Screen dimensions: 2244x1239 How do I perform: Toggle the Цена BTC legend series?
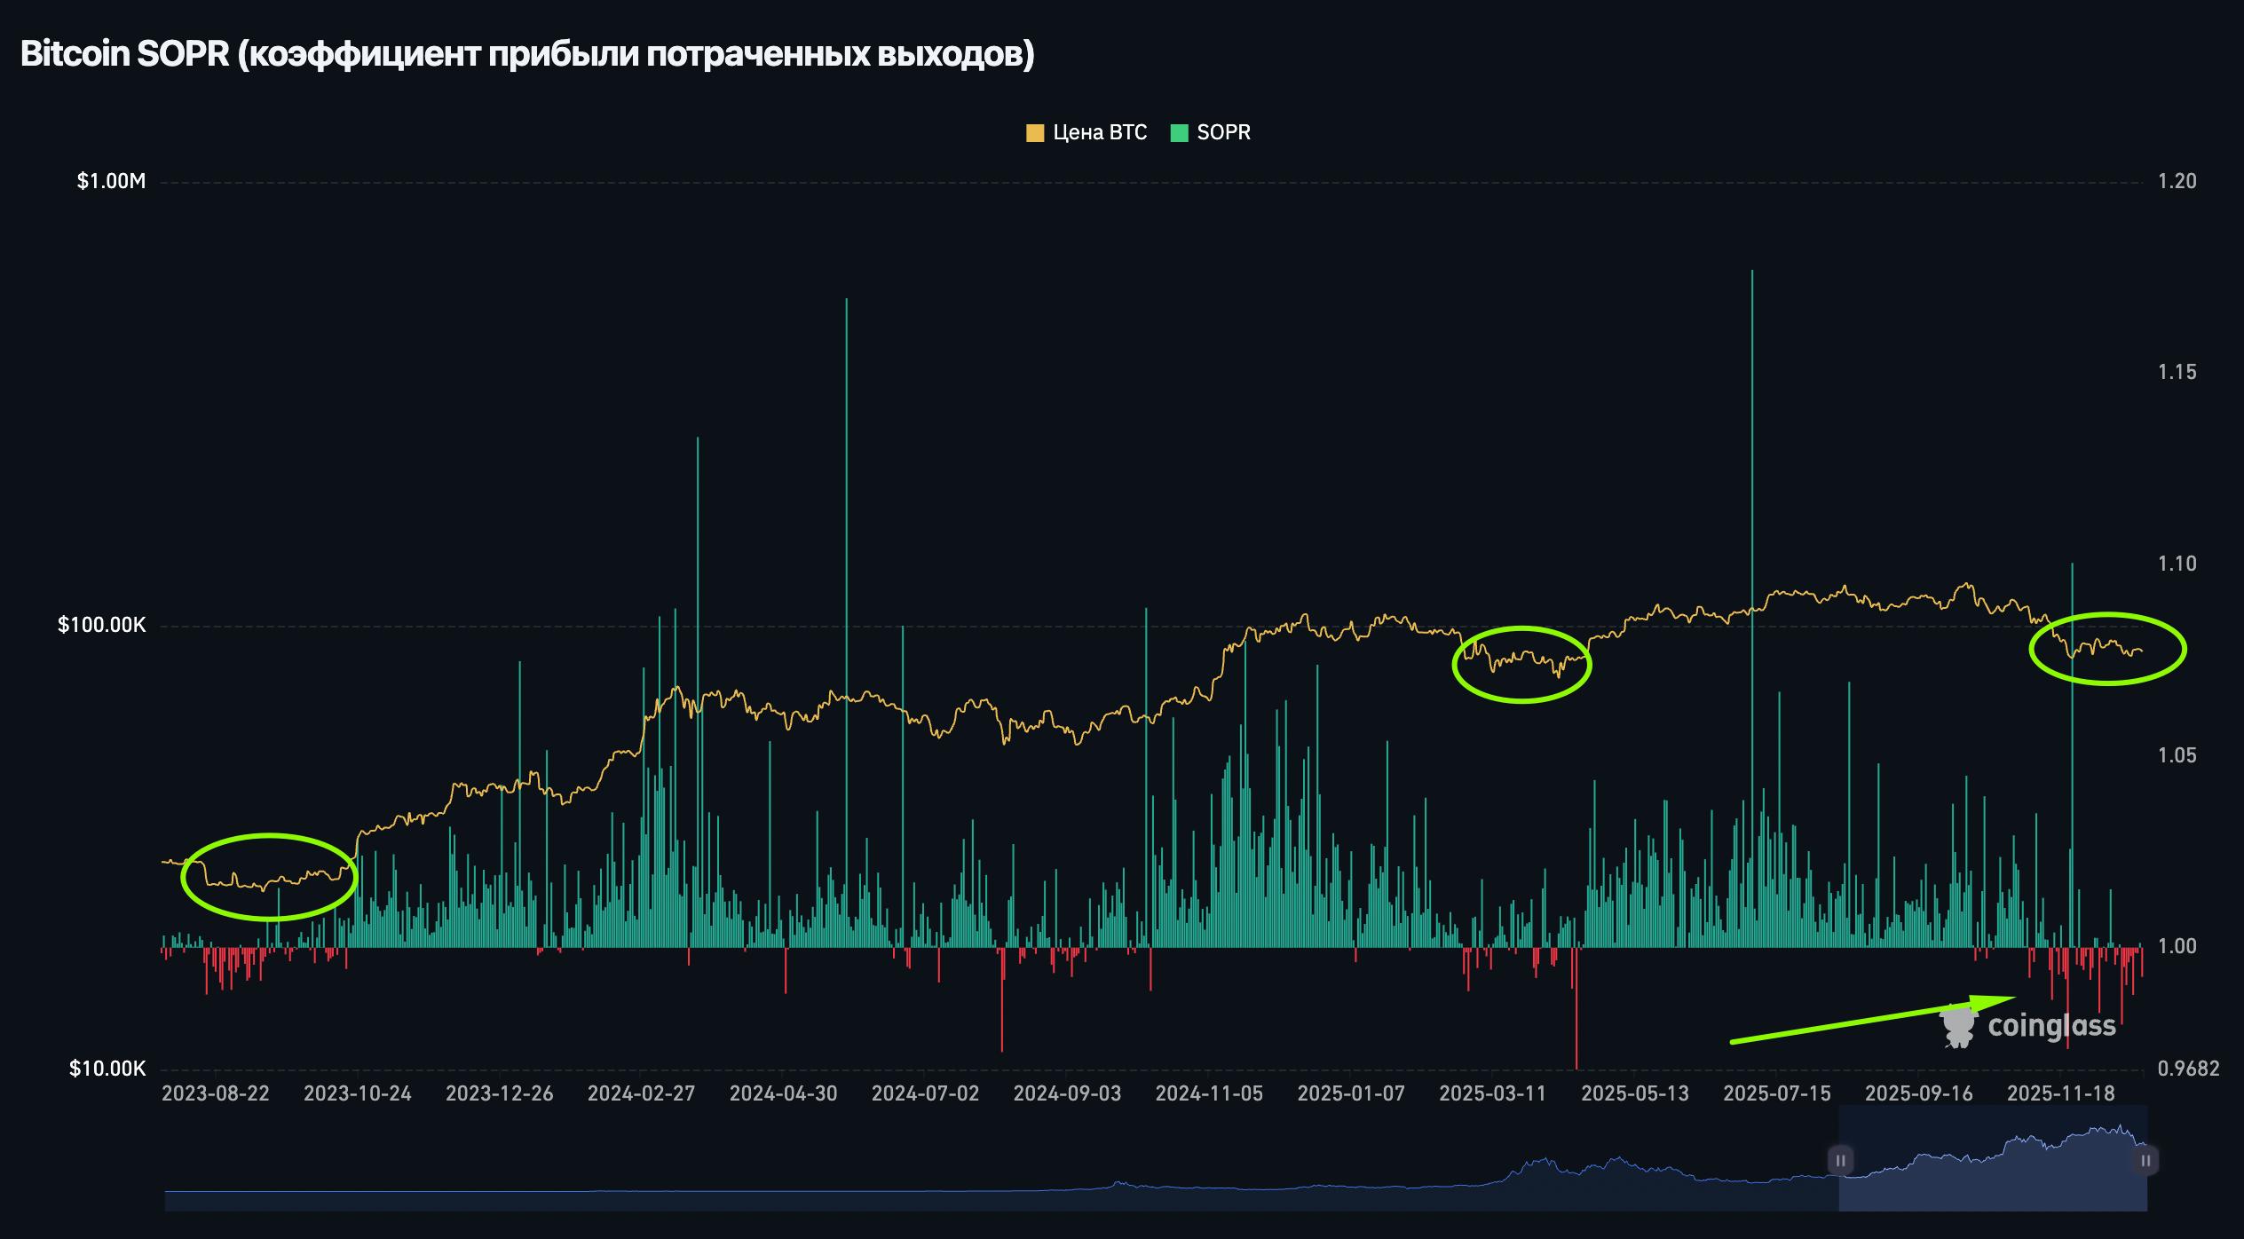click(x=1099, y=133)
